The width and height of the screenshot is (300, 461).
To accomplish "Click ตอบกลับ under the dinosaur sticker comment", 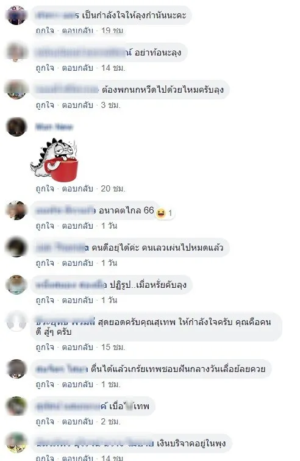I will [x=77, y=188].
